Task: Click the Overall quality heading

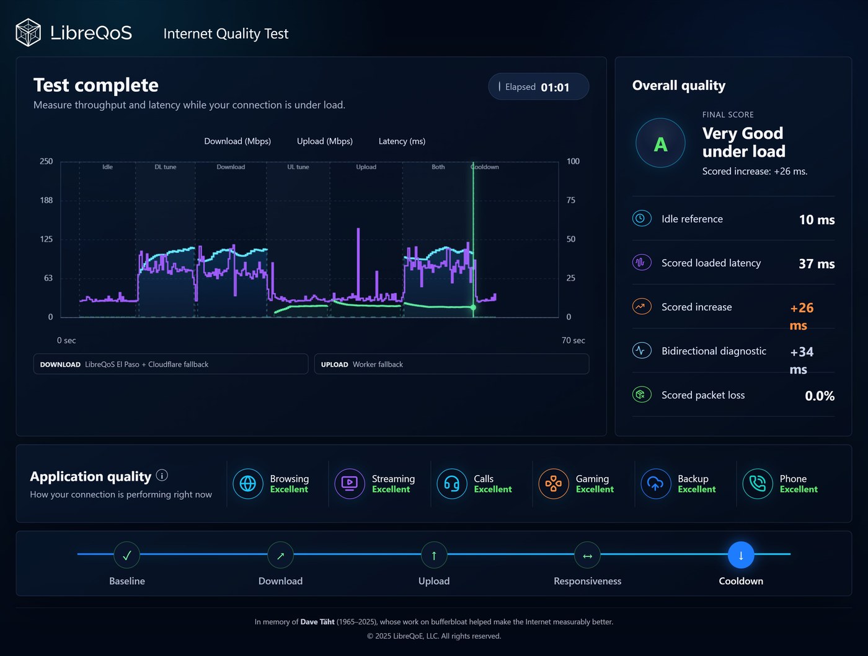Action: tap(679, 85)
